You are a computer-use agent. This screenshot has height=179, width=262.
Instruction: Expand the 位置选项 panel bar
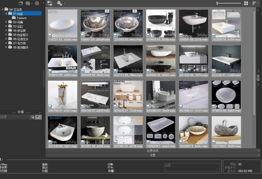(152, 151)
